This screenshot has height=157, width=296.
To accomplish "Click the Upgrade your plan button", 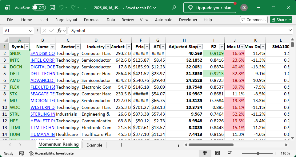I will coord(210,8).
